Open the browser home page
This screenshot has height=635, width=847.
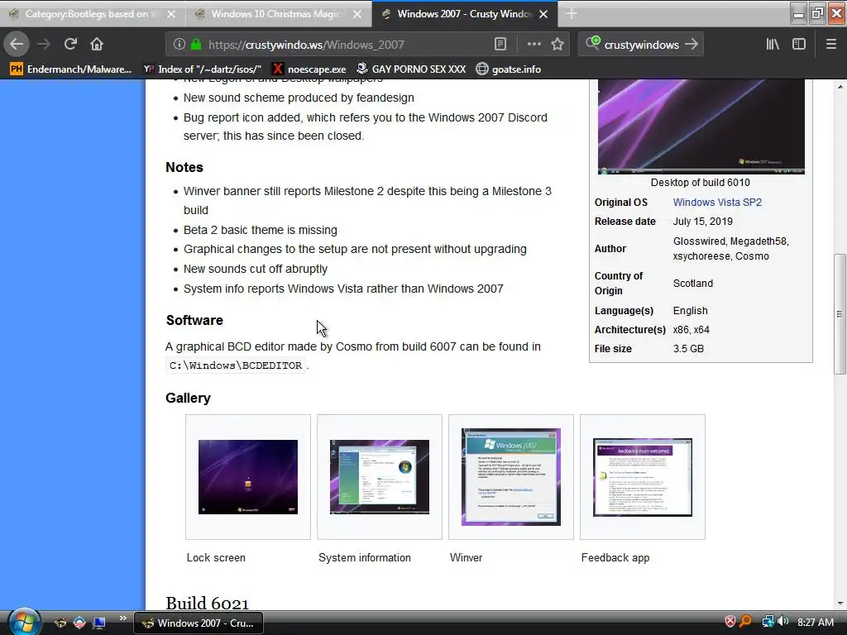97,44
